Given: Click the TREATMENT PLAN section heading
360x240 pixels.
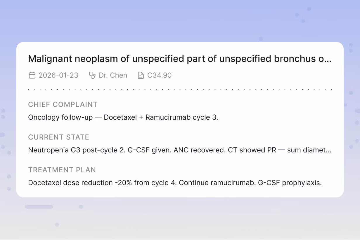Looking at the screenshot, I should pos(62,170).
